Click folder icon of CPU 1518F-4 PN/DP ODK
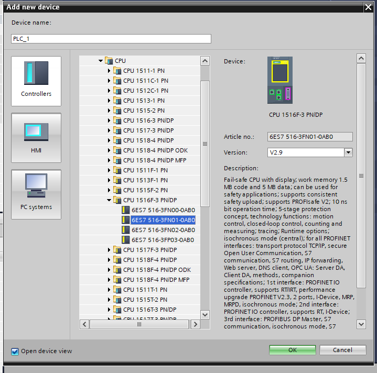Viewport: 377px width, 373px height. pos(117,270)
